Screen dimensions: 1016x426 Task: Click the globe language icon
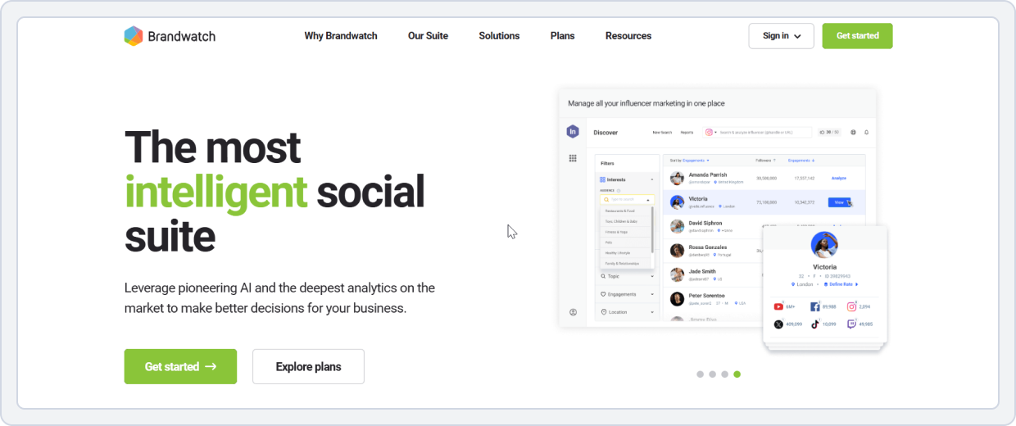click(x=853, y=132)
